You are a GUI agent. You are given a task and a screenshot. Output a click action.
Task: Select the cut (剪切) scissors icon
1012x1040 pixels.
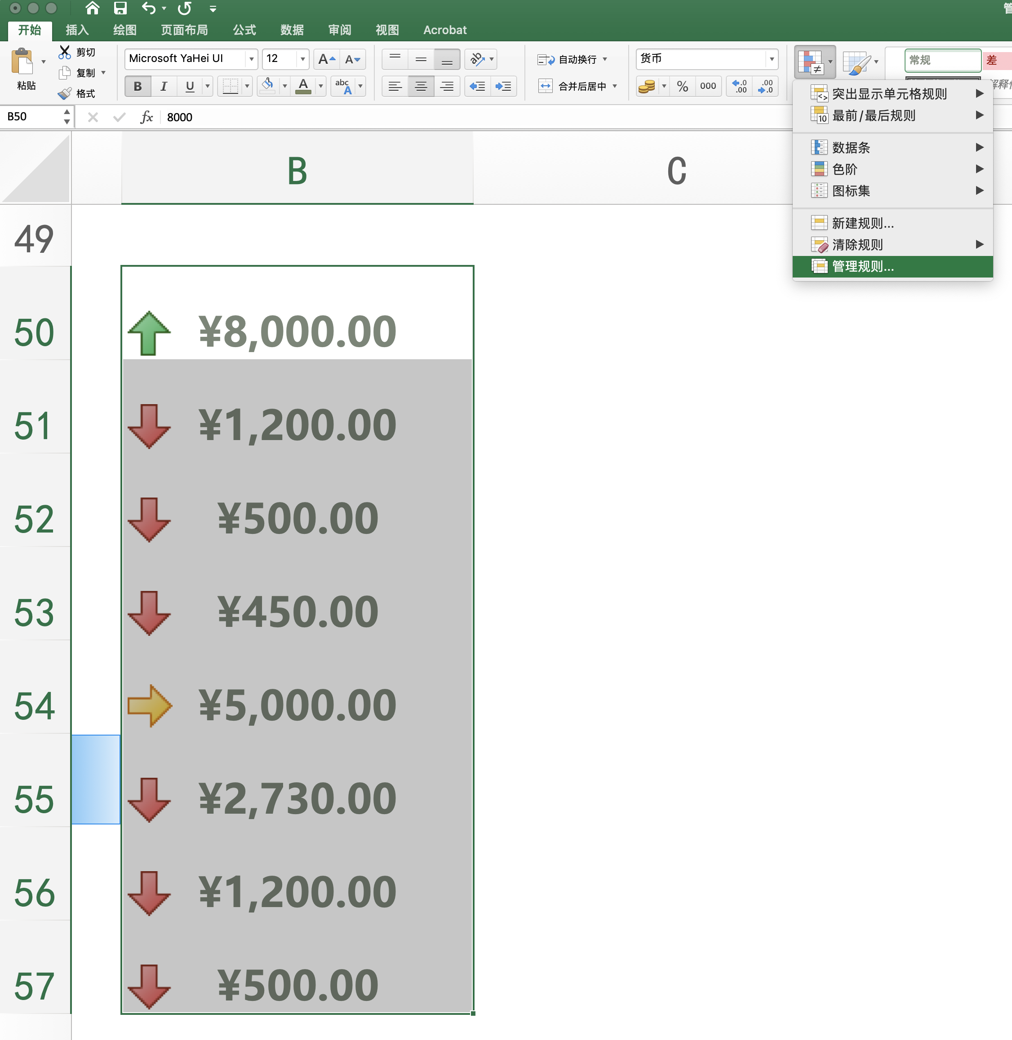coord(65,52)
